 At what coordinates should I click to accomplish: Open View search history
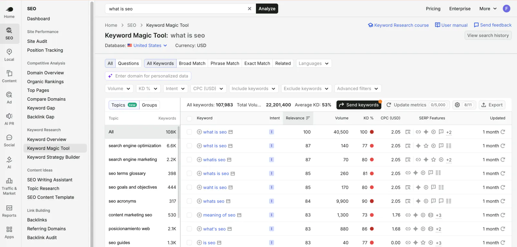(x=488, y=35)
